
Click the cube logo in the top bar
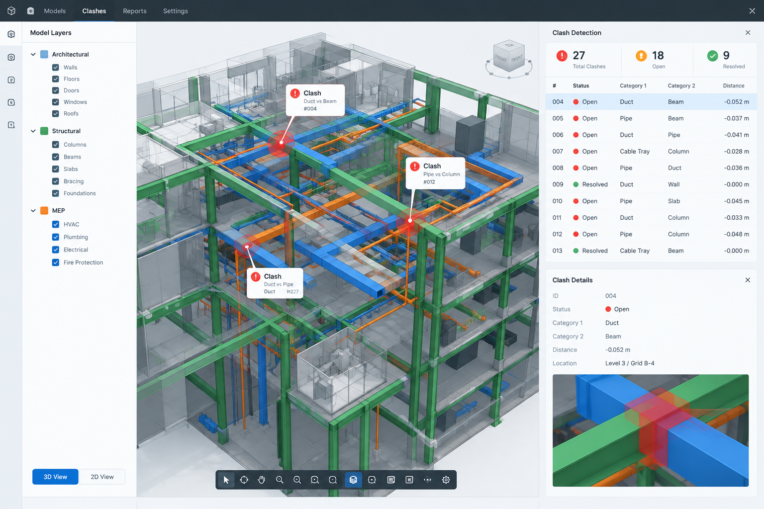(x=11, y=10)
